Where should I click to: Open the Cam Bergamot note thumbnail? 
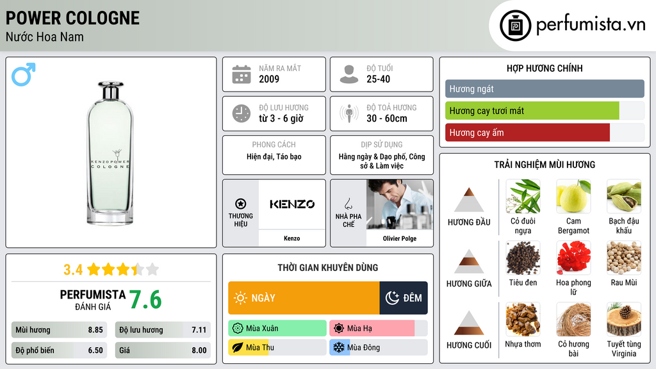click(573, 196)
